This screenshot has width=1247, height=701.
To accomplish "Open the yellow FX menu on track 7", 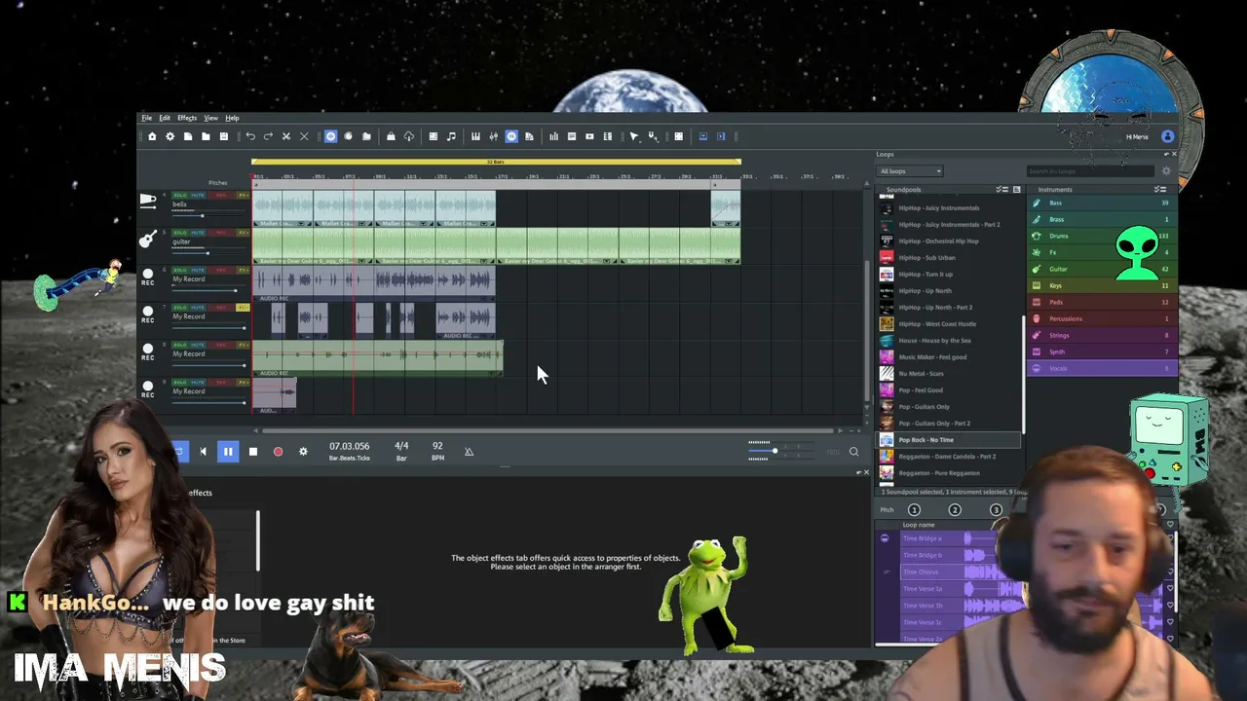I will point(244,308).
